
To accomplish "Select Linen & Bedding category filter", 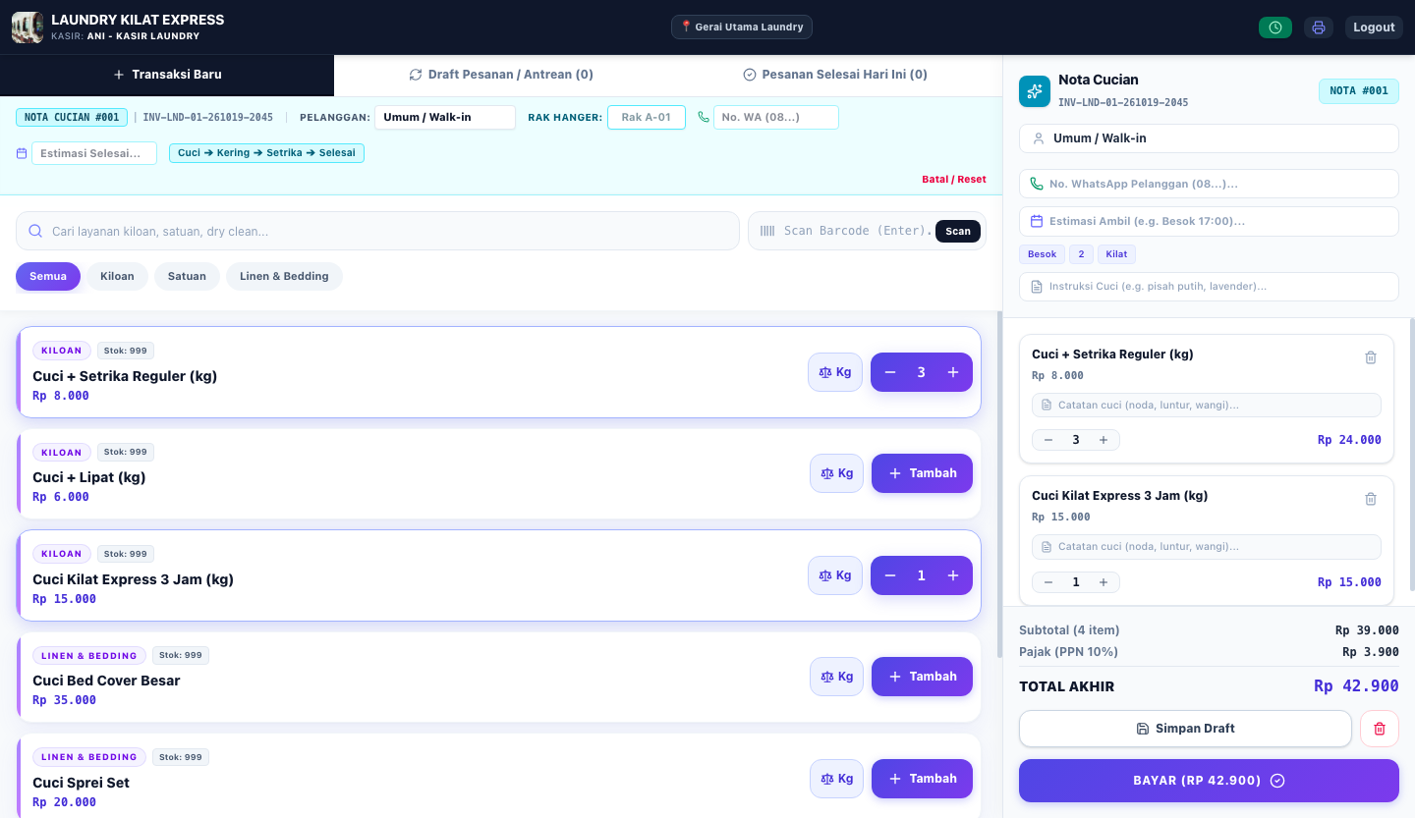I will [x=284, y=276].
